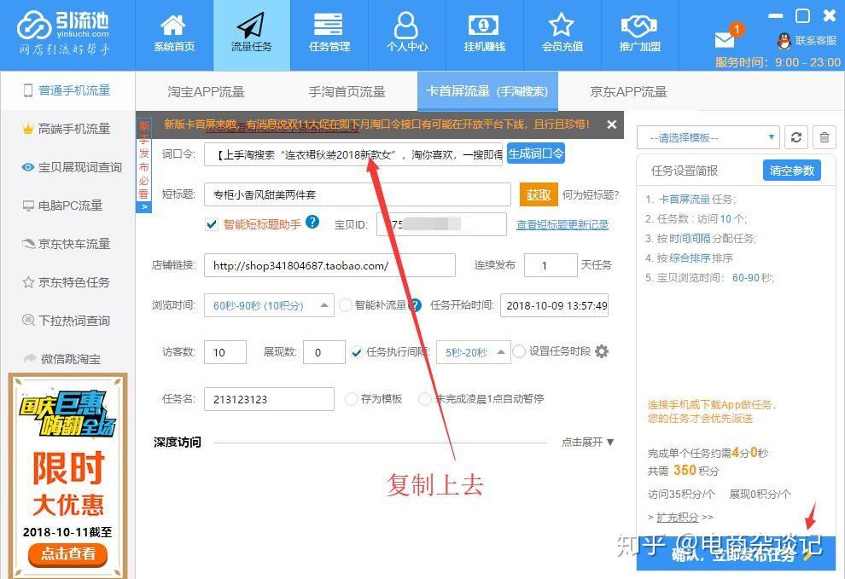
Task: Click the 推广加盟 icon
Action: point(639,24)
